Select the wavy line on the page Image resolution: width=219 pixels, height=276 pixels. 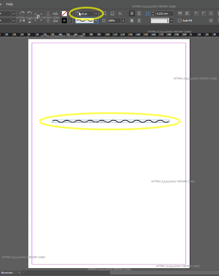(x=111, y=121)
